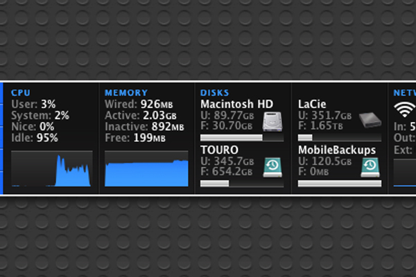Viewport: 416px width, 277px height.
Task: Open the DISKS section header
Action: (214, 93)
